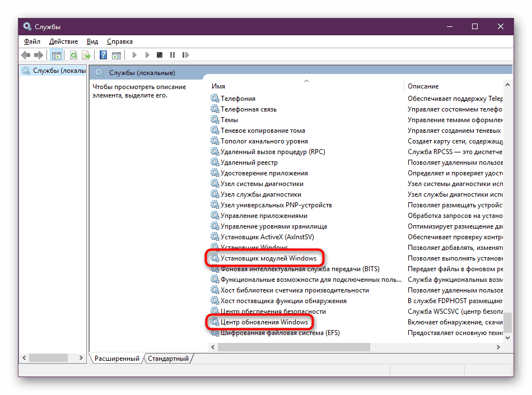Image resolution: width=532 pixels, height=395 pixels.
Task: Select Функциональные возможности для подключенных service
Action: (311, 280)
